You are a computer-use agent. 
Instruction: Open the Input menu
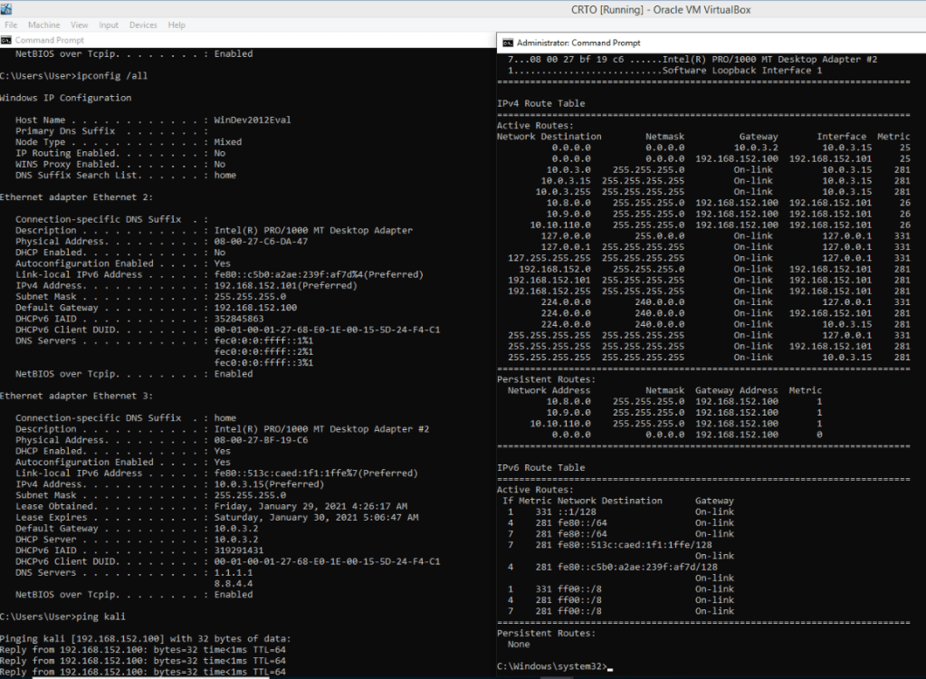click(109, 25)
